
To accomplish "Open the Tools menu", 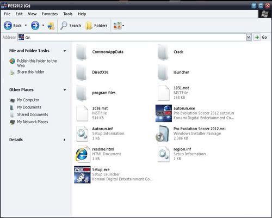I will [x=68, y=14].
